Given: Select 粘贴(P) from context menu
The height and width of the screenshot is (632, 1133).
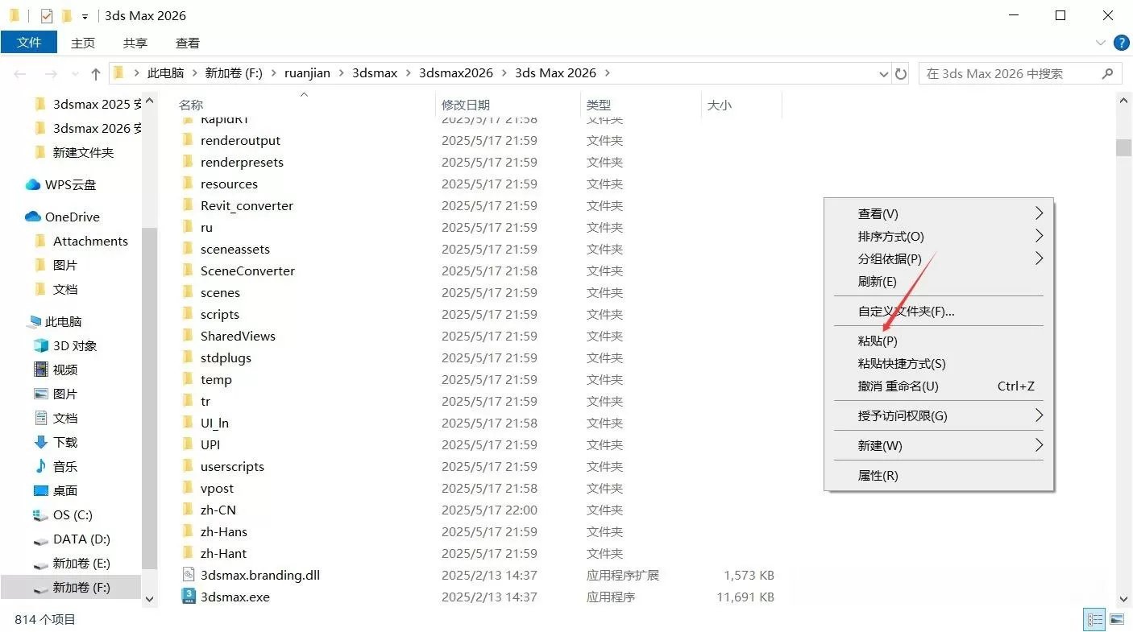Looking at the screenshot, I should click(878, 341).
